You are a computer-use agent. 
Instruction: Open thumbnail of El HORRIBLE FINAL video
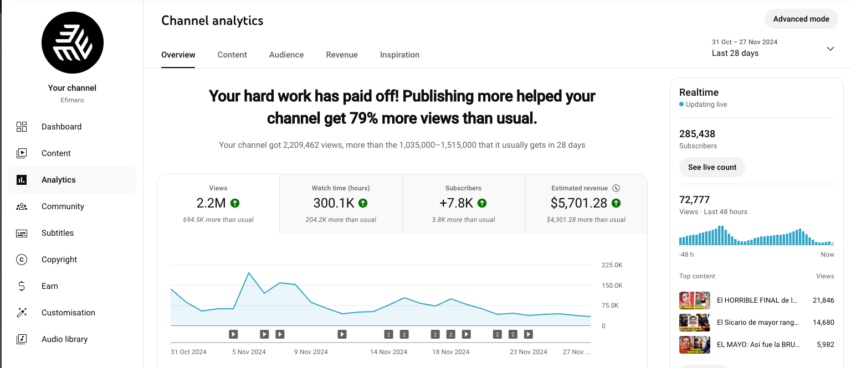tap(695, 300)
